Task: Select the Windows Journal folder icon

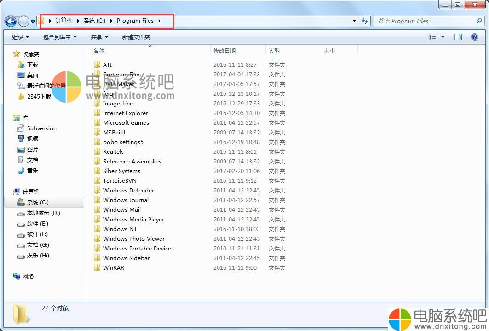Action: [x=98, y=200]
